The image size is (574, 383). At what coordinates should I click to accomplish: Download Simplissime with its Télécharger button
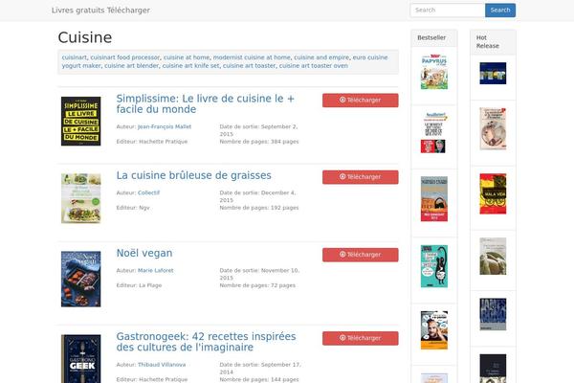[361, 101]
